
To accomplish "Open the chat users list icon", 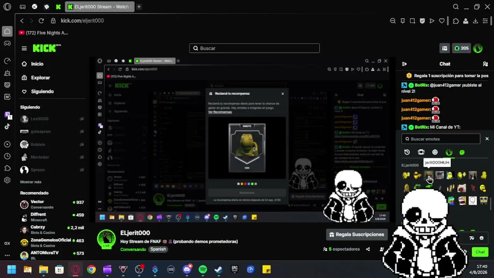I will point(486,64).
